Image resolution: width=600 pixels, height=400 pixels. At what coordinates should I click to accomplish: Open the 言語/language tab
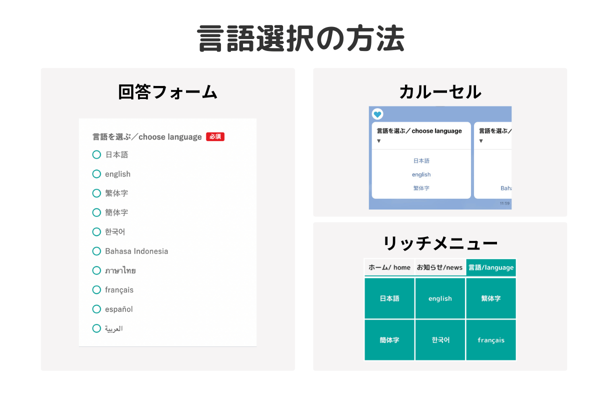pyautogui.click(x=490, y=267)
